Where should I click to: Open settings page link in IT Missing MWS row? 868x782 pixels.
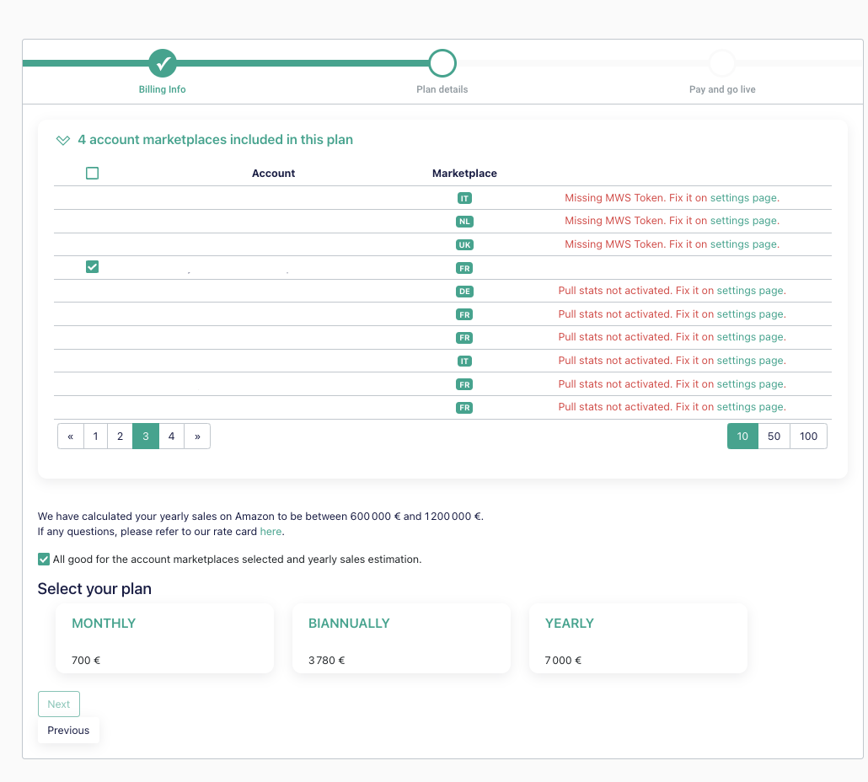click(743, 197)
